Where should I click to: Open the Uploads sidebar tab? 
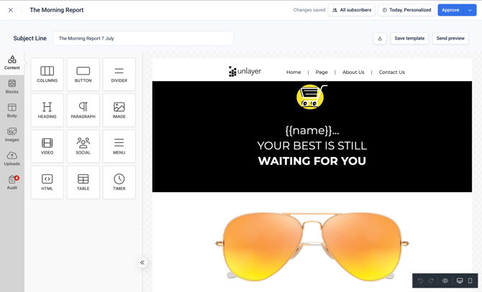pos(12,159)
